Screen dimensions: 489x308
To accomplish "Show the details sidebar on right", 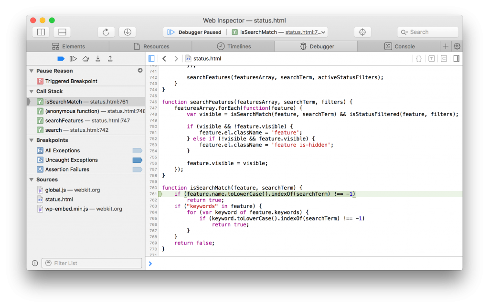I will pyautogui.click(x=456, y=59).
